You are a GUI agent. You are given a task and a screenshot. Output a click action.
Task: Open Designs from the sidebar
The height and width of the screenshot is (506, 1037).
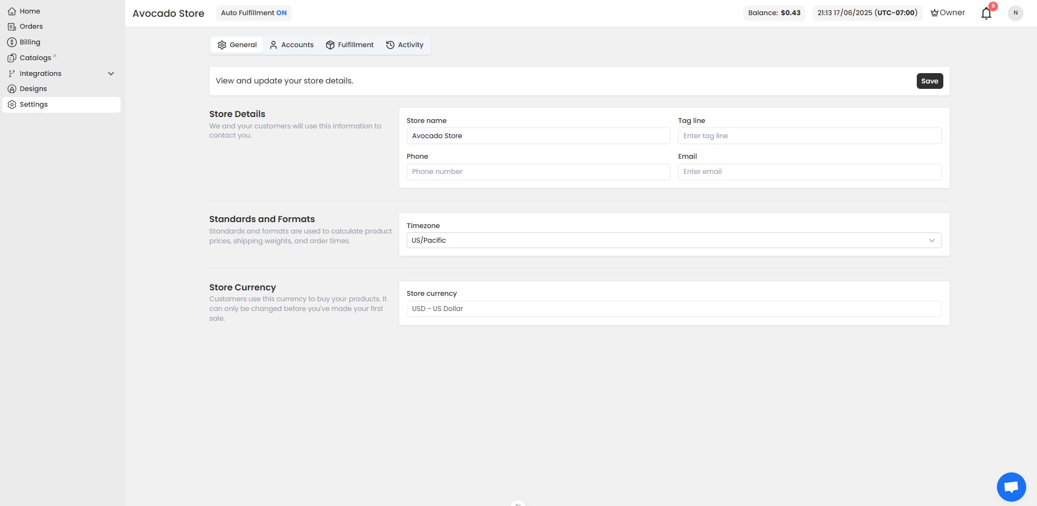coord(61,89)
